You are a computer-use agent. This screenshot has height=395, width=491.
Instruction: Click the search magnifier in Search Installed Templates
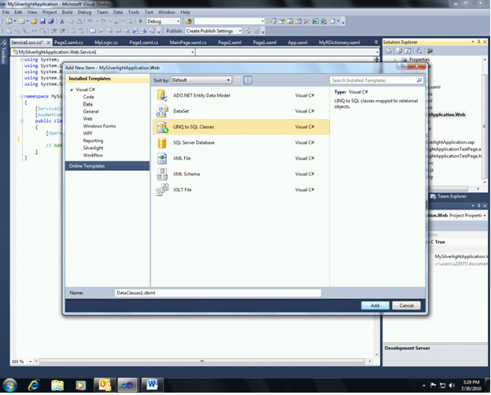point(419,80)
